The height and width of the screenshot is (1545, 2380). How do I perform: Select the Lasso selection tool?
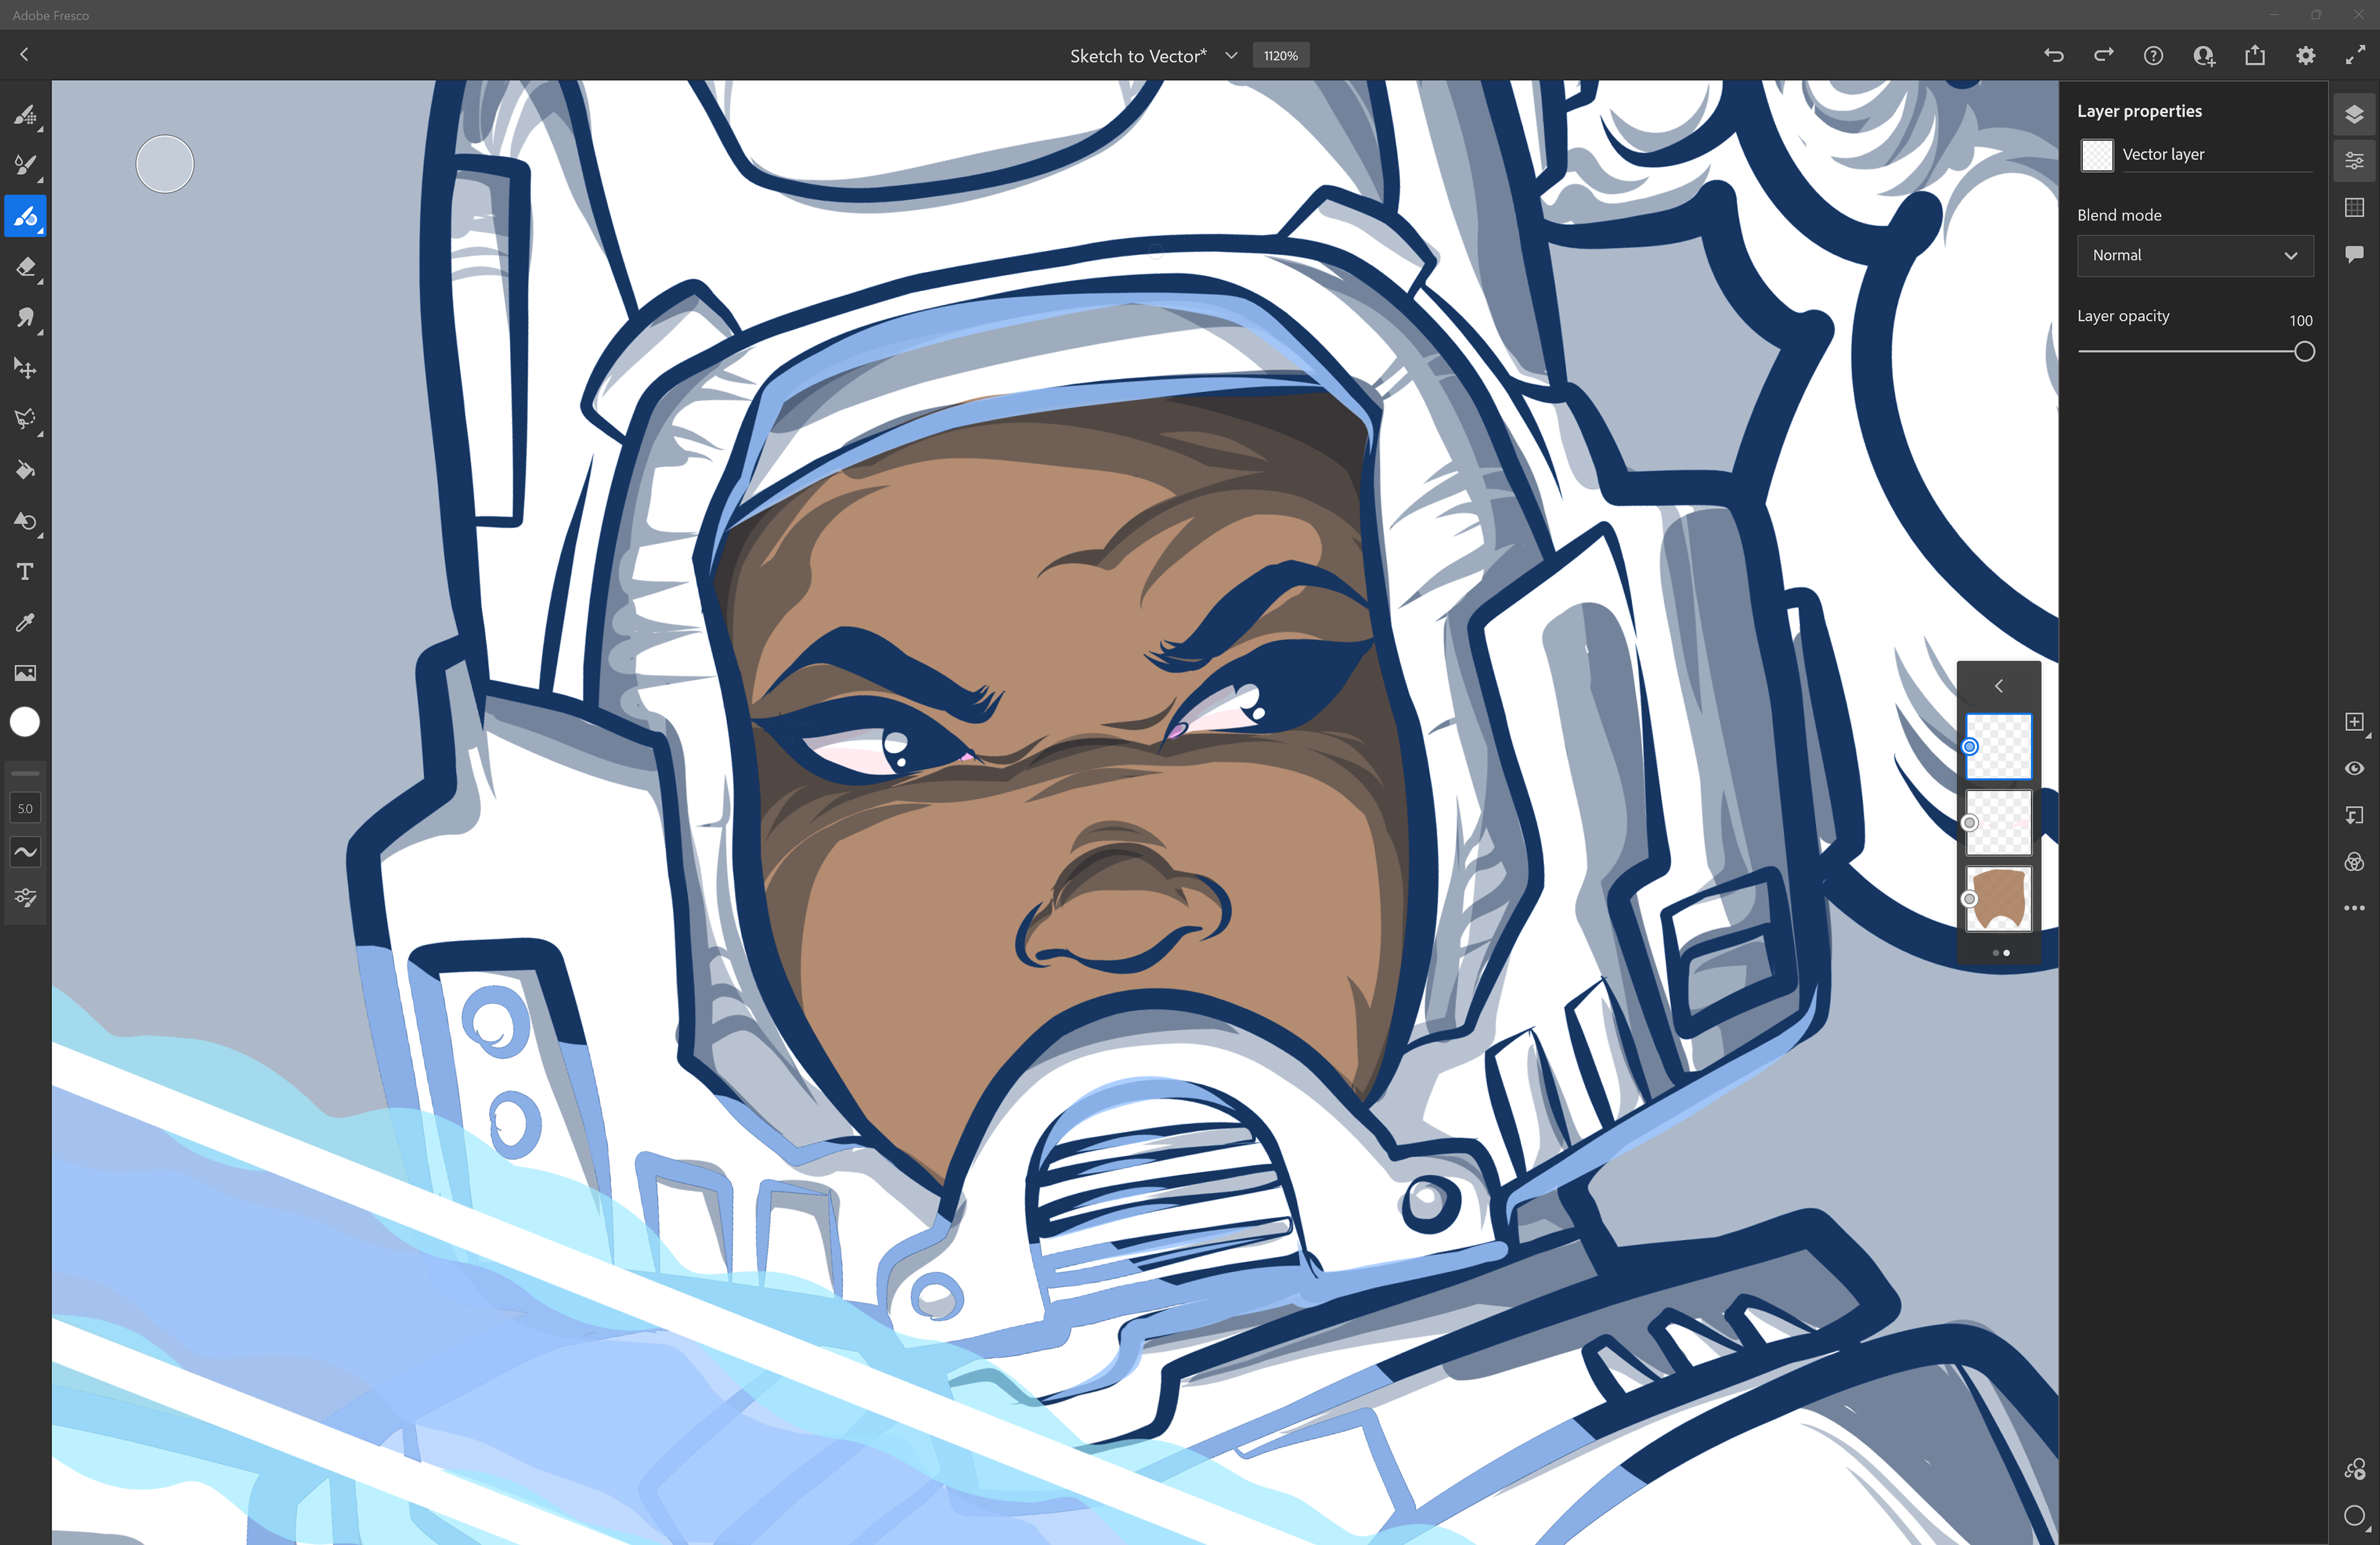click(25, 419)
